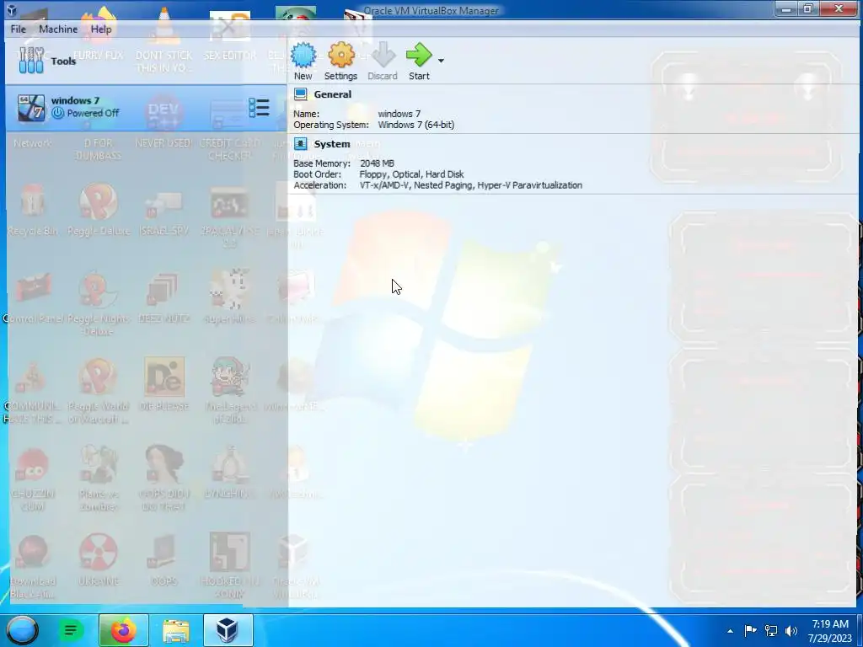Screen dimensions: 863x647
Task: Open Spotify from the taskbar
Action: pos(70,630)
